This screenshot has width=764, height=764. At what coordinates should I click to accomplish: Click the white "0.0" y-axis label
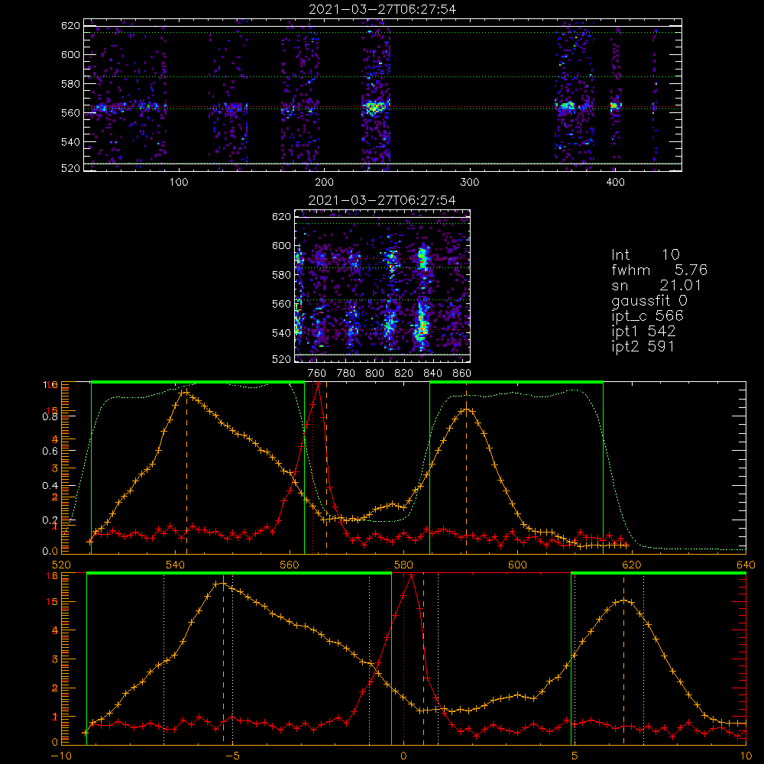[x=50, y=551]
